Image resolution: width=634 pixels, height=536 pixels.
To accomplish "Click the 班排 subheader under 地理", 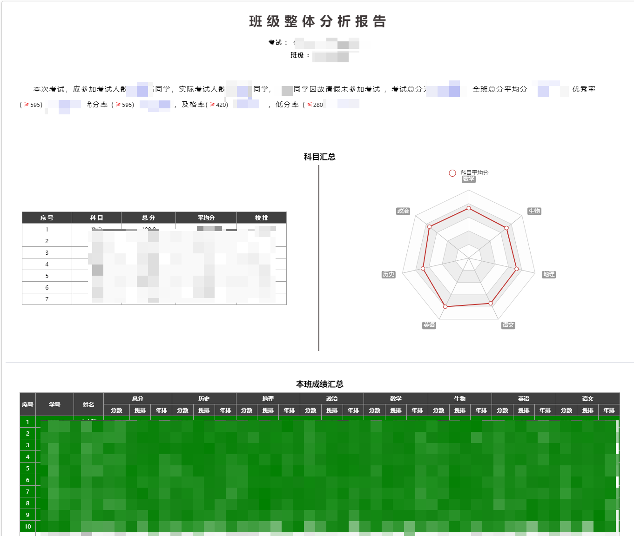I will pos(268,410).
